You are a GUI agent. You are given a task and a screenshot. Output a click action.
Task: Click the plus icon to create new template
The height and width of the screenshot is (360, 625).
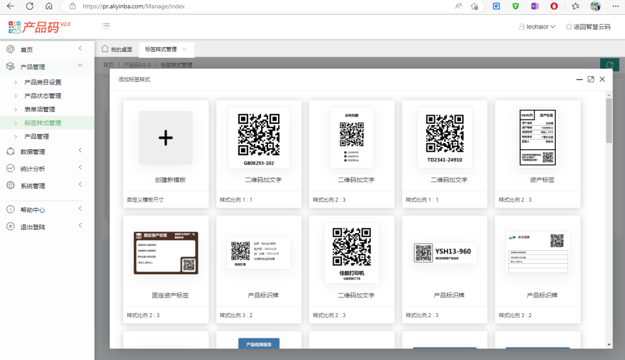point(166,138)
